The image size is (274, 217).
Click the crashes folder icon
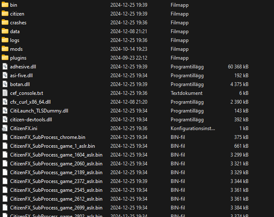[x=5, y=22]
